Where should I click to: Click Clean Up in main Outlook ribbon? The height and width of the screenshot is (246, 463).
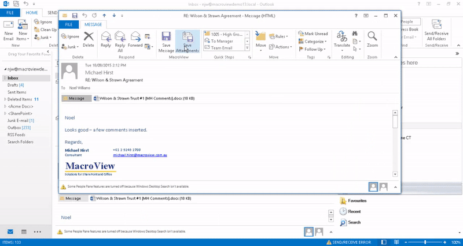pyautogui.click(x=46, y=29)
